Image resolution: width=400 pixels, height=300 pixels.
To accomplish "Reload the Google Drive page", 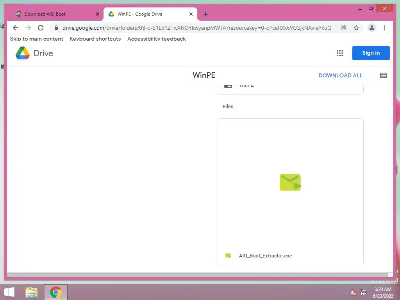I will point(41,28).
